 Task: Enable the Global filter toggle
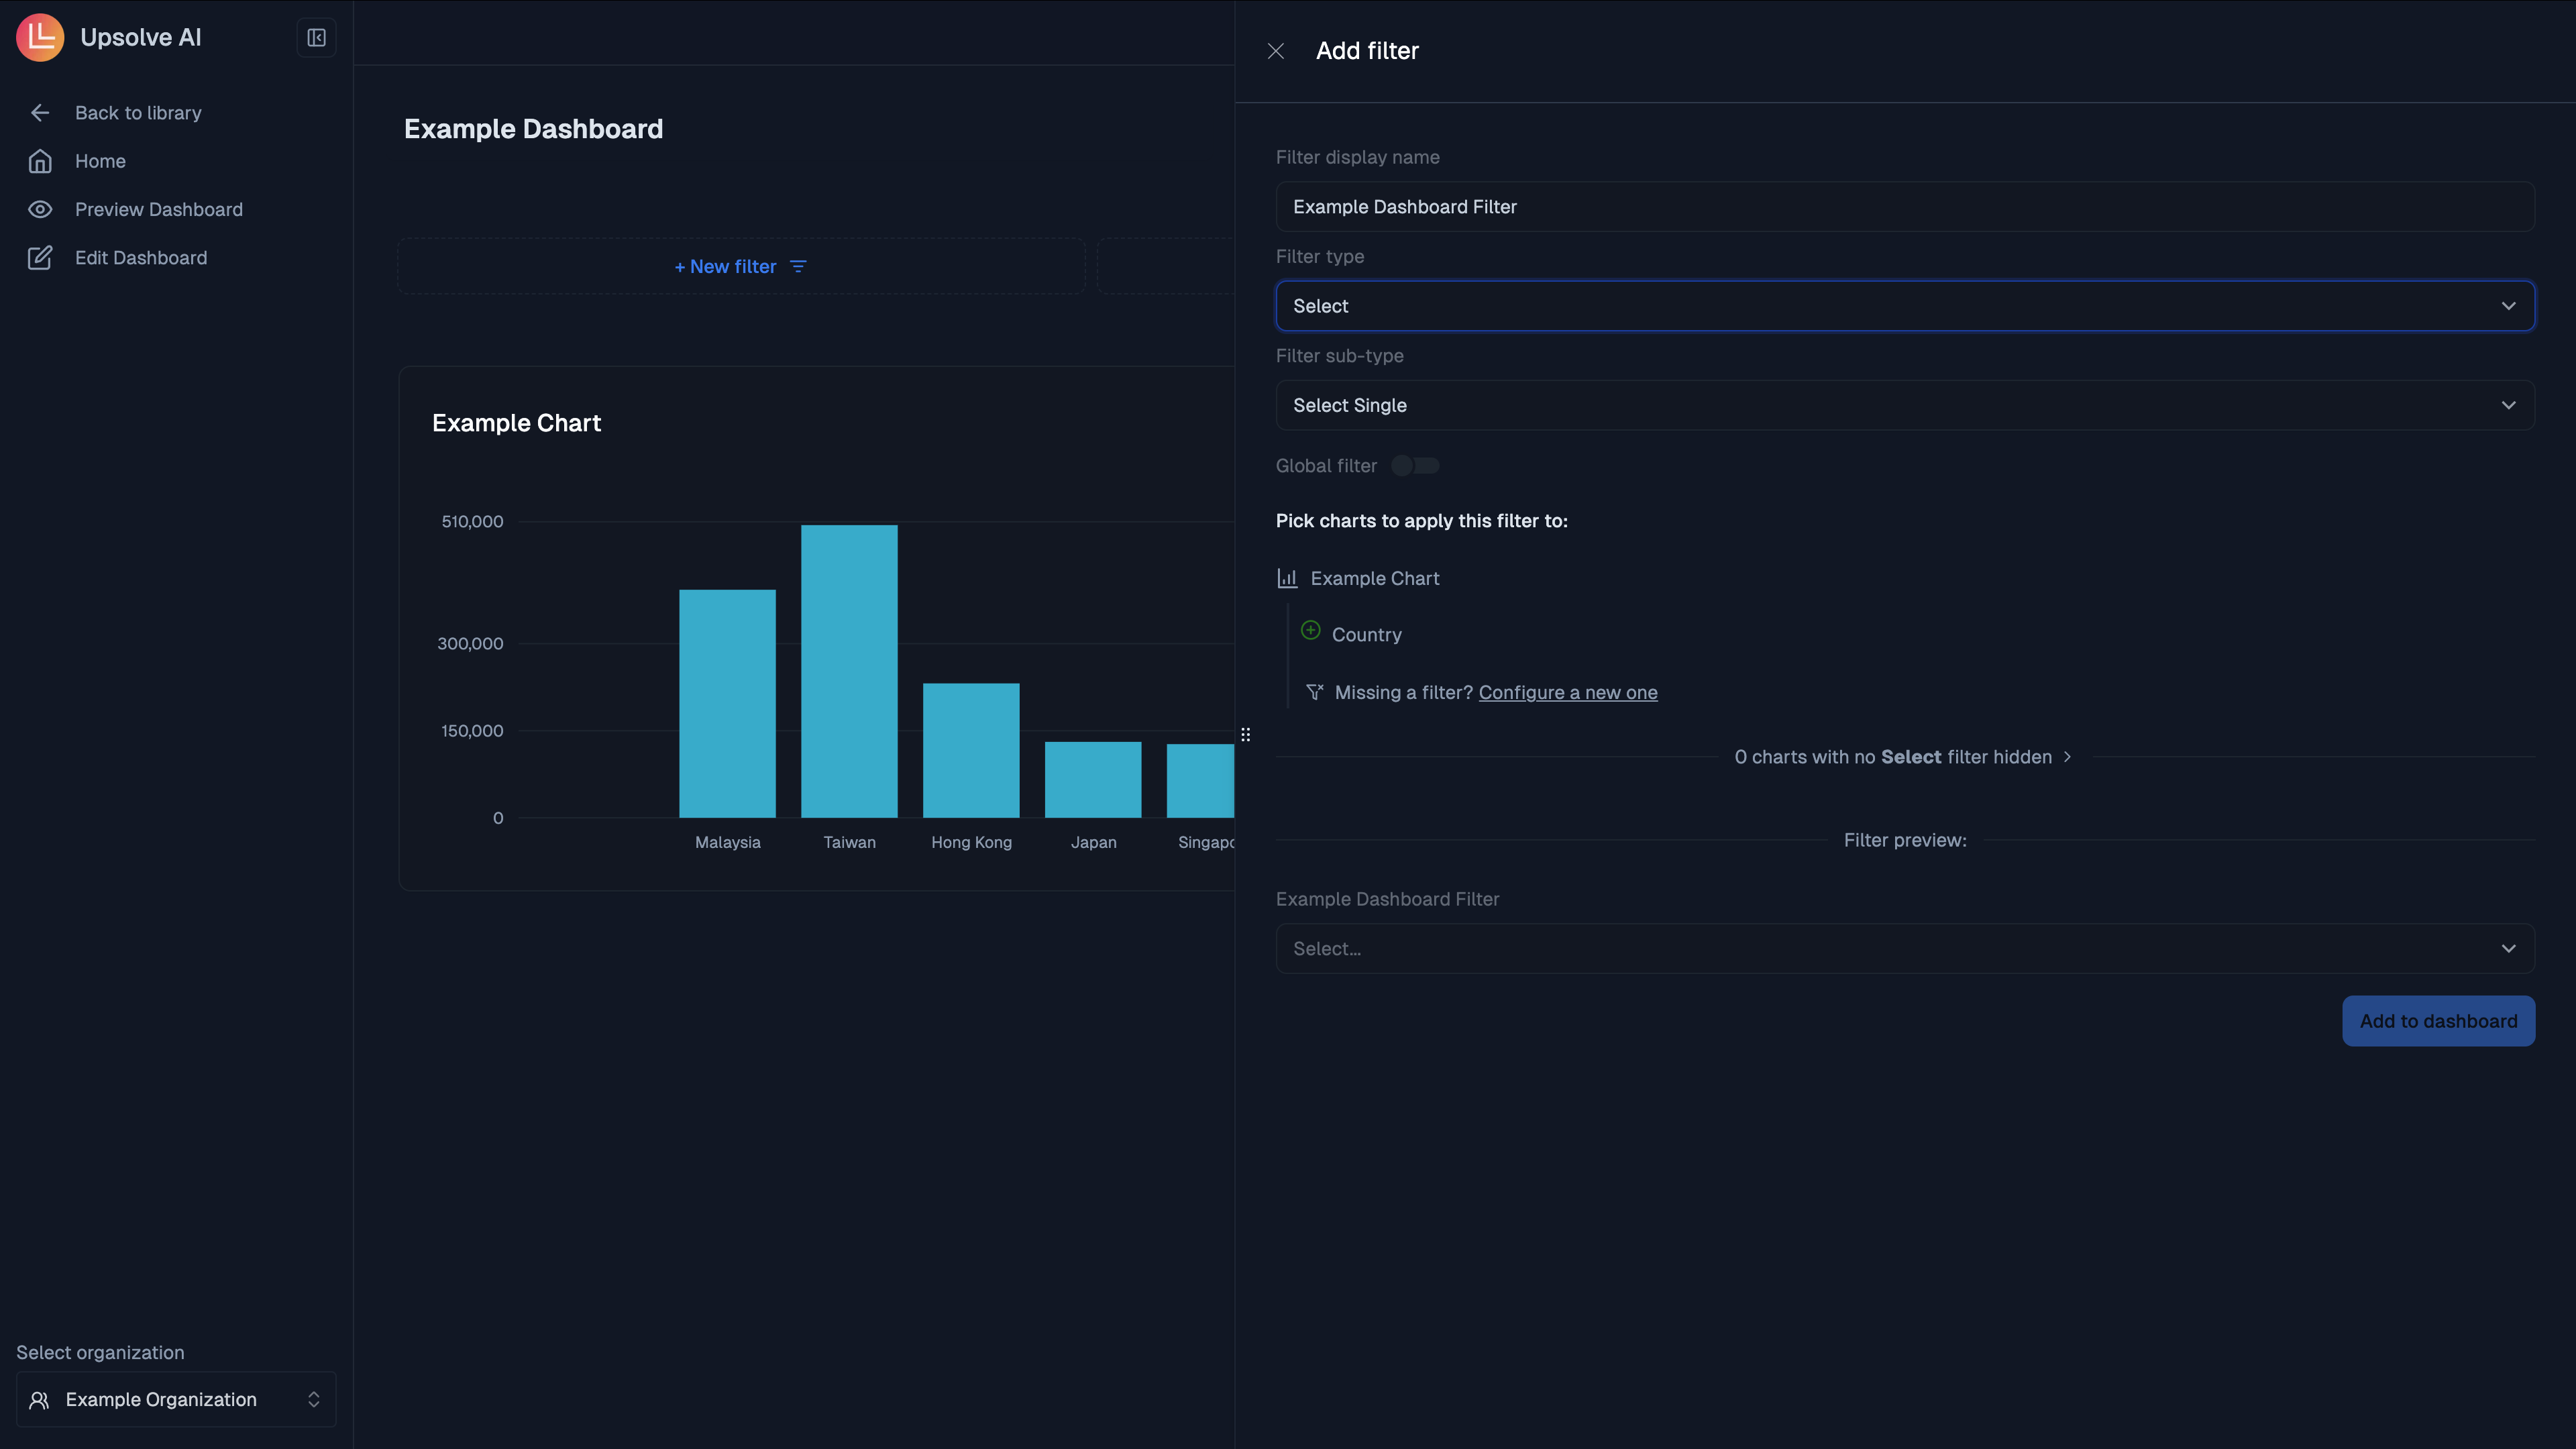[1415, 465]
